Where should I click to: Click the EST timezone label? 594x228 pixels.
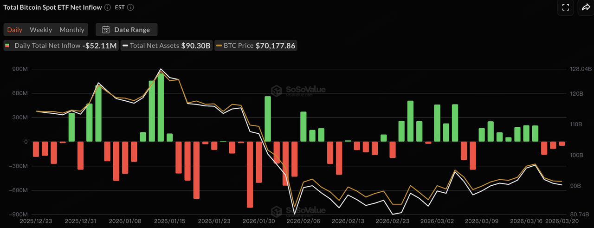click(x=119, y=7)
